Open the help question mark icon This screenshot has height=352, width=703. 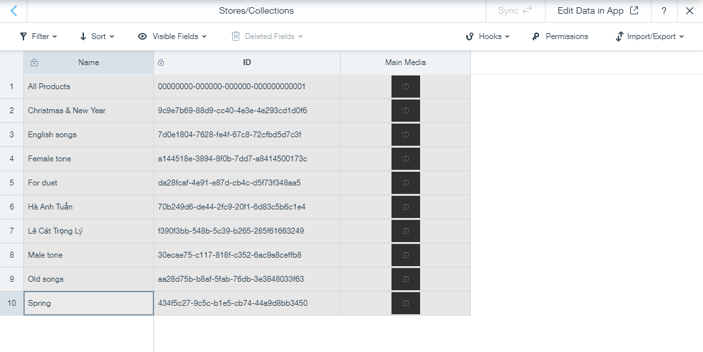[x=664, y=11]
